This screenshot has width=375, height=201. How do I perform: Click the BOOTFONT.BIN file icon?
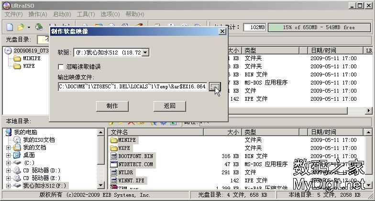click(114, 156)
